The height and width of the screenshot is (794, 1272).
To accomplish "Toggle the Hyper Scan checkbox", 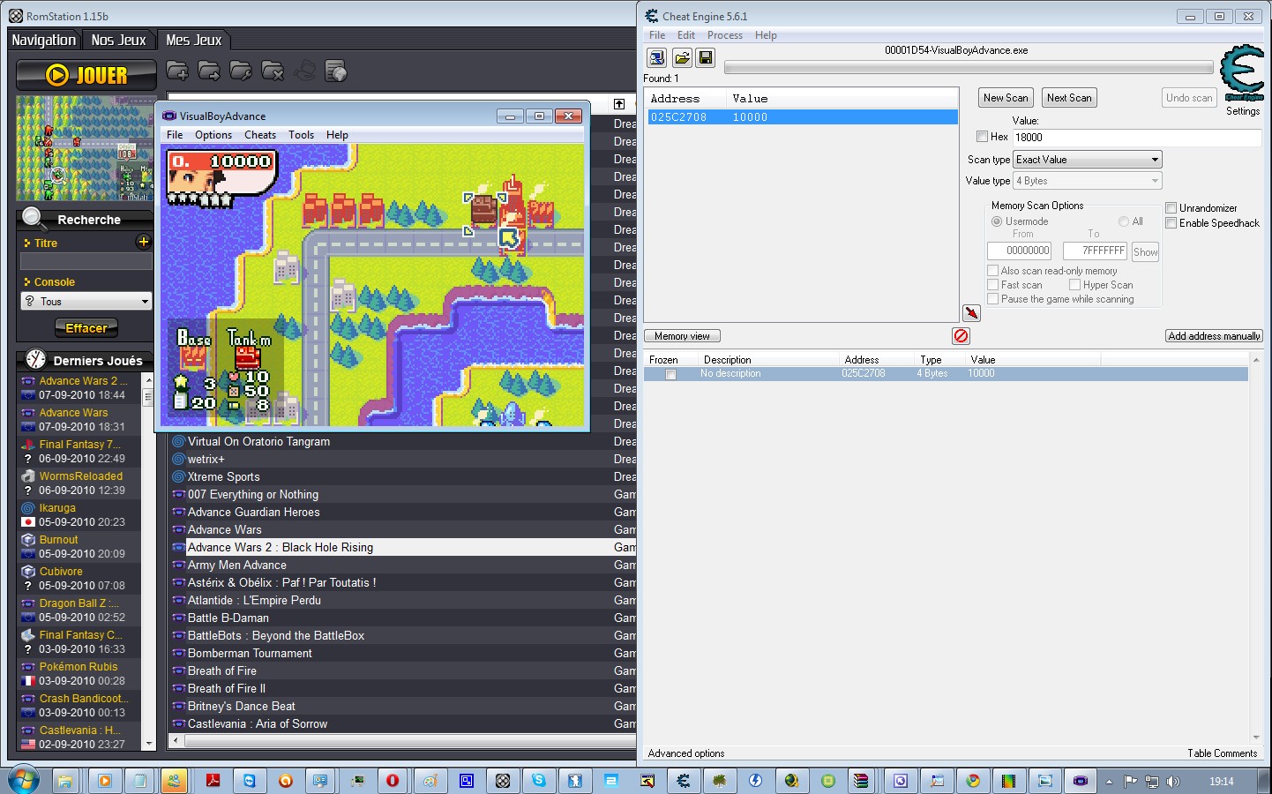I will tap(1074, 285).
